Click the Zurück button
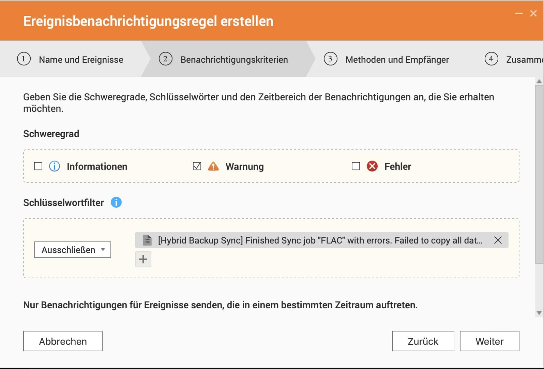Viewport: 544px width, 369px height. (423, 341)
